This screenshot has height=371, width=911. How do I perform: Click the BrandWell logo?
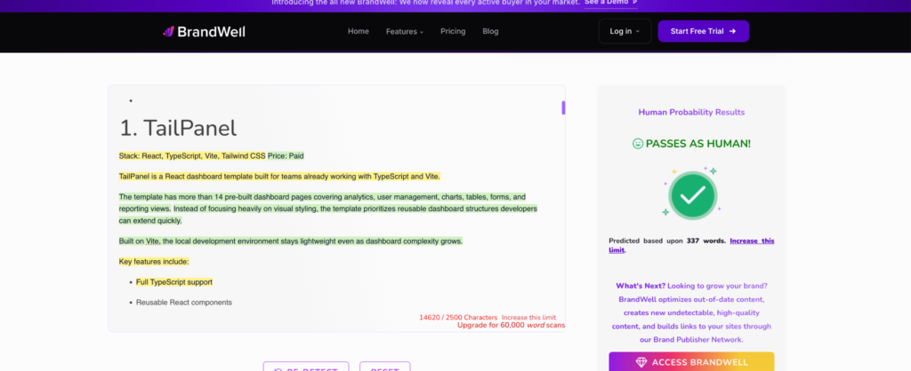pos(204,31)
